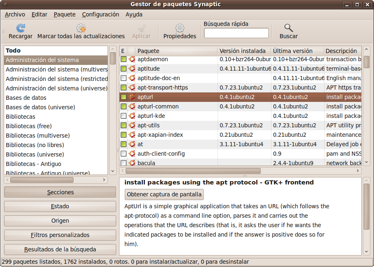Select Administración del sistema (multiverse)

(x=56, y=69)
